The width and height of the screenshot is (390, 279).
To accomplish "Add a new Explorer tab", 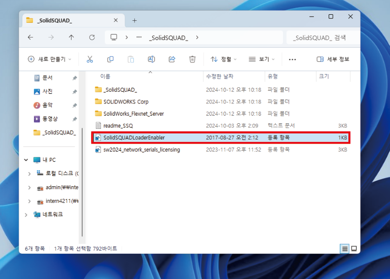I will (x=134, y=21).
